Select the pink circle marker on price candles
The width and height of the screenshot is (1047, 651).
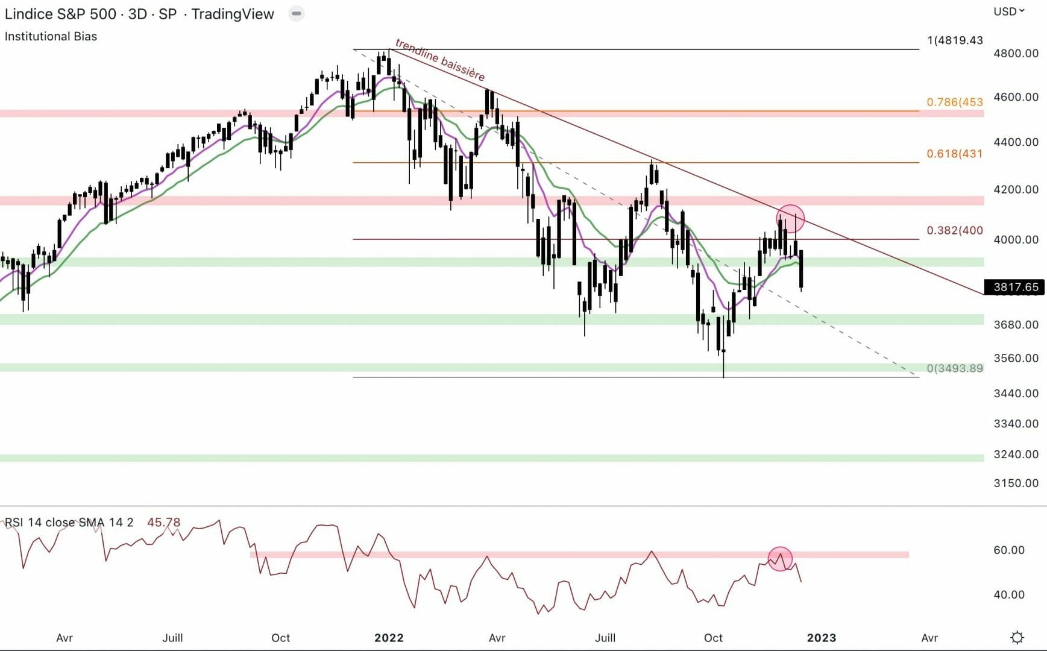pos(790,219)
